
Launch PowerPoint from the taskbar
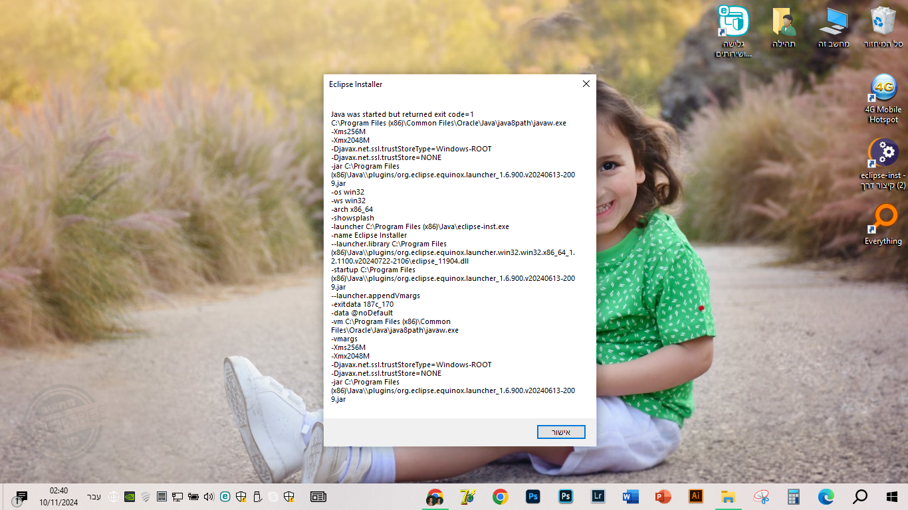click(663, 496)
